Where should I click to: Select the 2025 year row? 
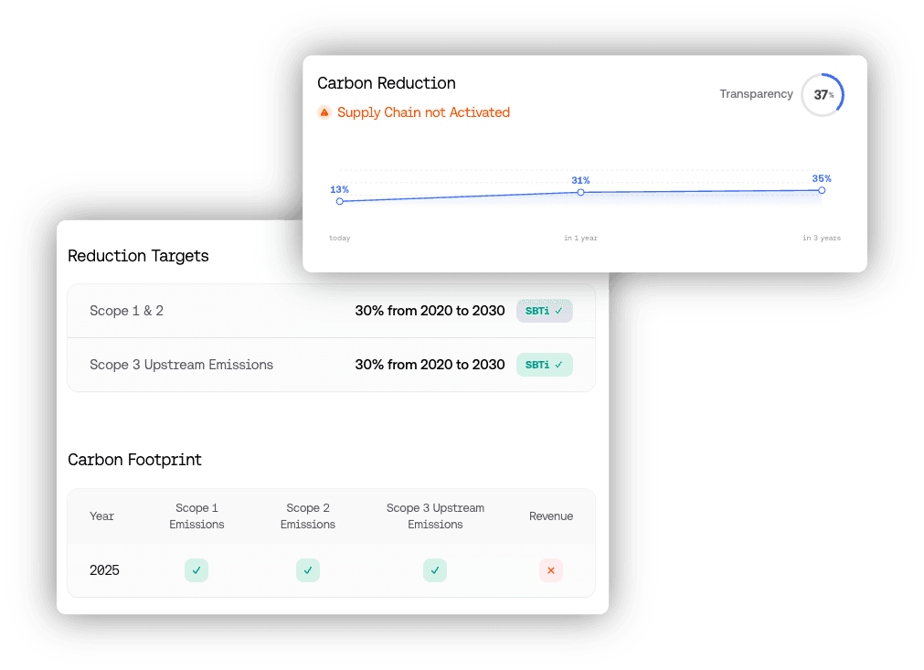coord(331,570)
